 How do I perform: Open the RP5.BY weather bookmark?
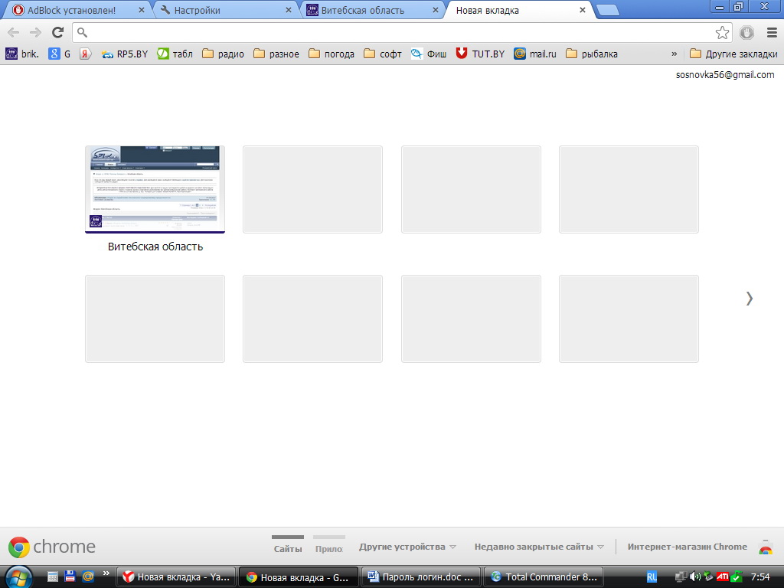click(x=124, y=54)
